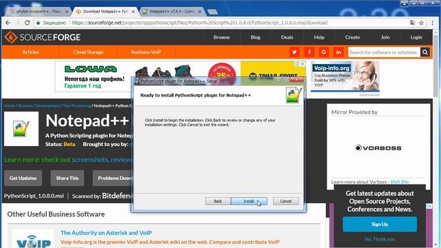Screen dimensions: 441x248
Task: Open a new browser tab
Action: click(x=212, y=12)
